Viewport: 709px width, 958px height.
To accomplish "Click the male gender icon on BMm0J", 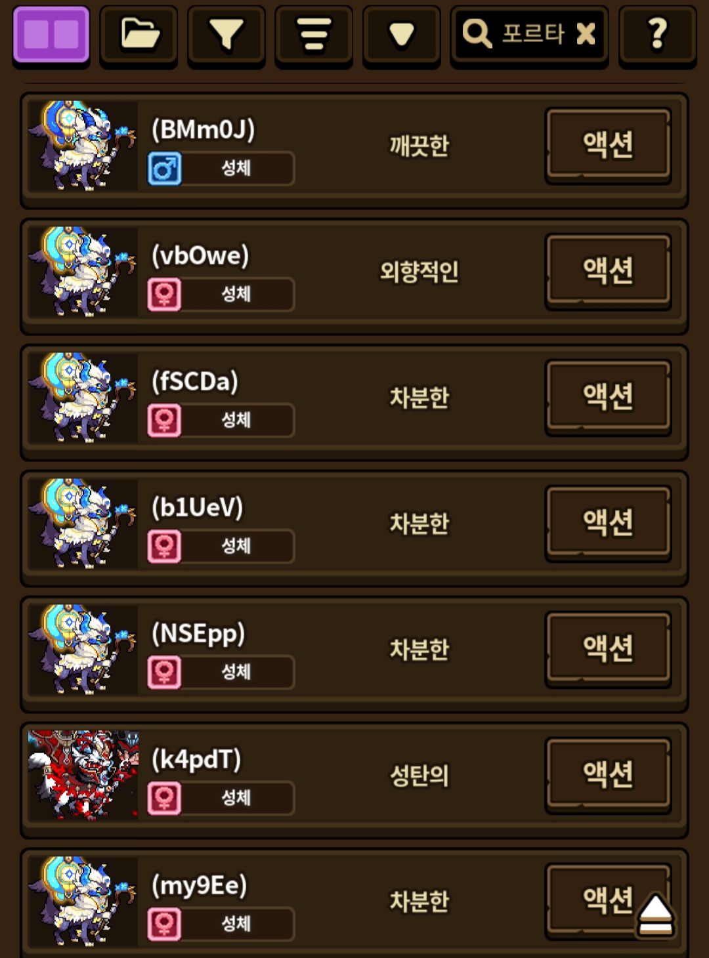I will (x=164, y=169).
